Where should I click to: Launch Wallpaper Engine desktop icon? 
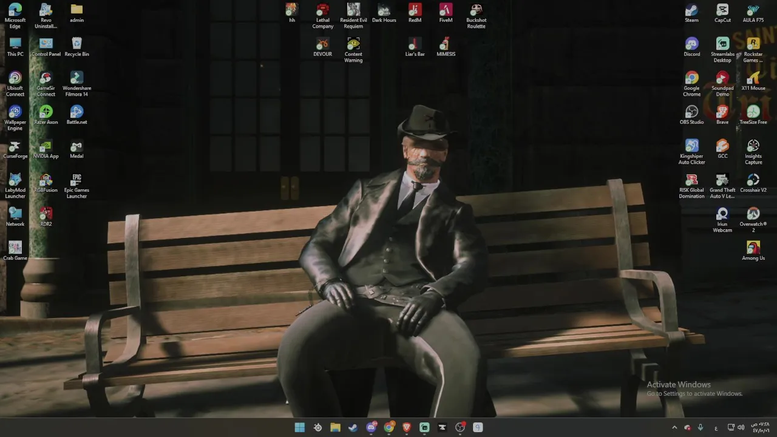(15, 118)
